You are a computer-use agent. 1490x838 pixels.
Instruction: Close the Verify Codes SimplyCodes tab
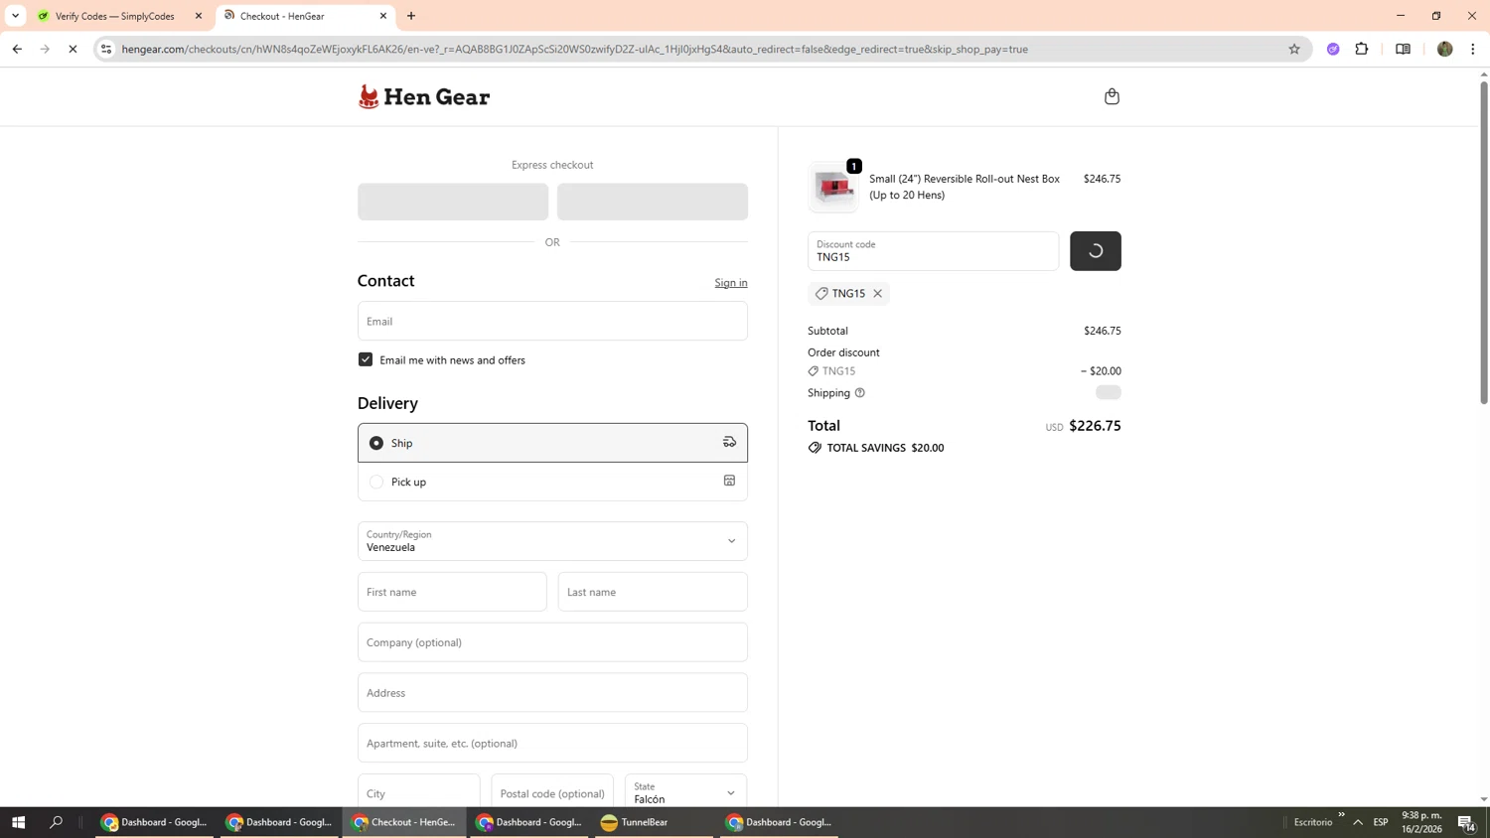[x=199, y=16]
